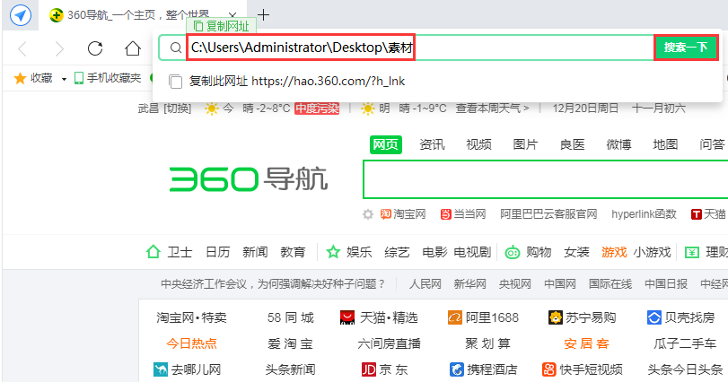Click the 娱乐 star icon
728x382 pixels.
tap(333, 252)
